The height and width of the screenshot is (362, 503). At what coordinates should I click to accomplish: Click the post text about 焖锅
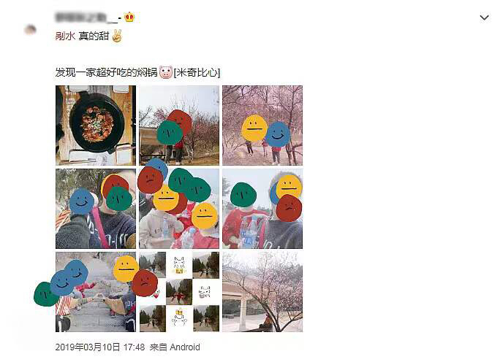tap(107, 72)
